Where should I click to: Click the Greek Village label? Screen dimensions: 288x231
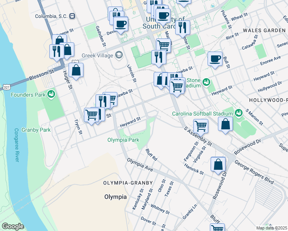pyautogui.click(x=97, y=55)
